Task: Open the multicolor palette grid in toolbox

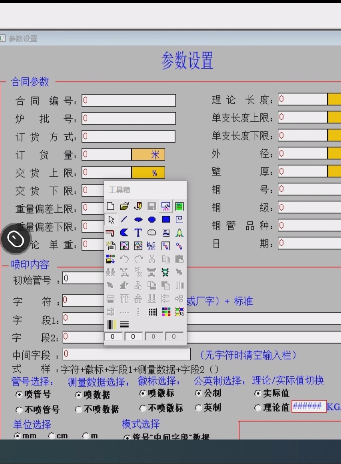Action: [166, 312]
